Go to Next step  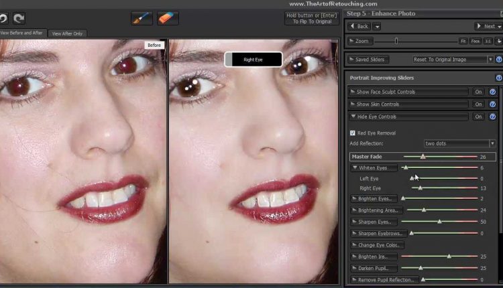[x=487, y=26]
